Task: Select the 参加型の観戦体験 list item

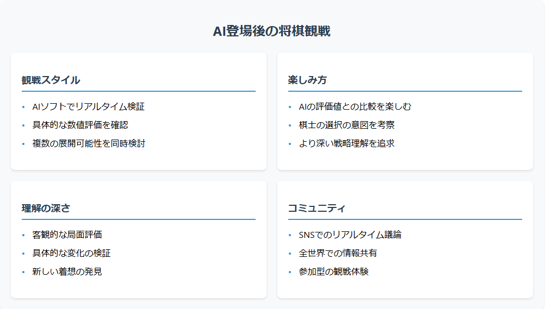Action: (x=333, y=272)
